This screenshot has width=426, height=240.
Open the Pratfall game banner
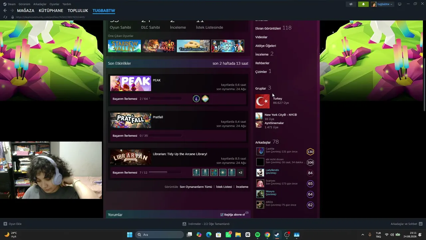pyautogui.click(x=130, y=120)
